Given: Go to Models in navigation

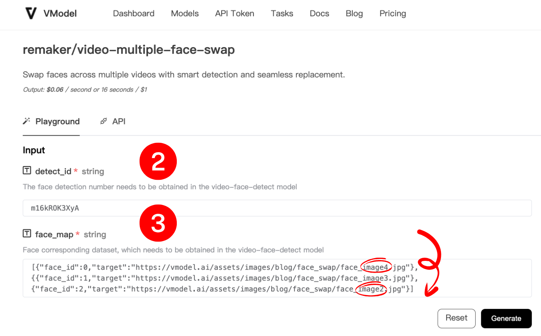Looking at the screenshot, I should coord(185,13).
